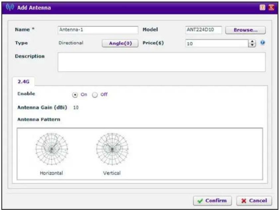Image resolution: width=279 pixels, height=210 pixels.
Task: Open the Horizontal antenna pattern thumbnail
Action: tap(51, 149)
